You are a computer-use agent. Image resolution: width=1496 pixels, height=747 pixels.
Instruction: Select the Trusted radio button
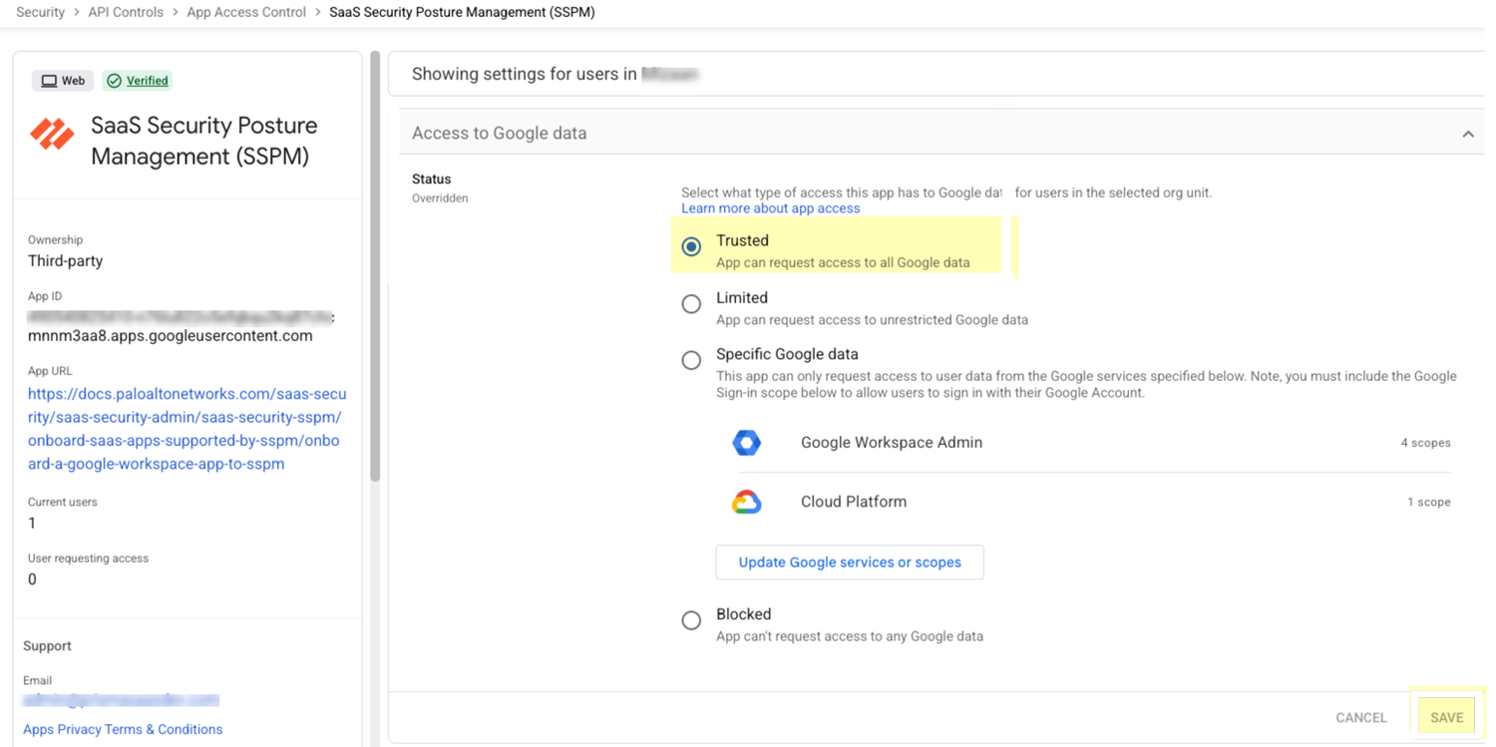tap(691, 246)
